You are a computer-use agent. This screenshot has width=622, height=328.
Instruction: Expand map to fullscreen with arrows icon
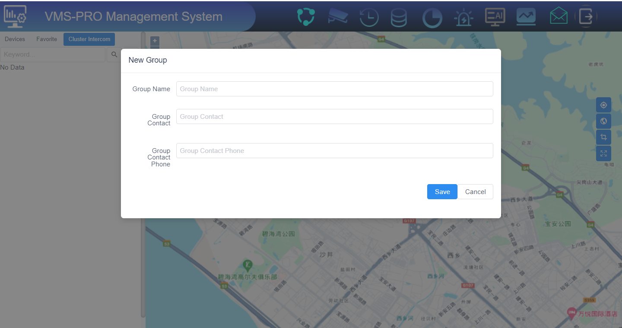click(x=603, y=153)
